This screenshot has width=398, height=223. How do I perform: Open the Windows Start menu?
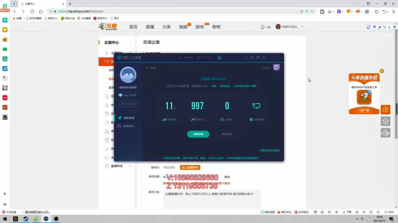pyautogui.click(x=5, y=219)
